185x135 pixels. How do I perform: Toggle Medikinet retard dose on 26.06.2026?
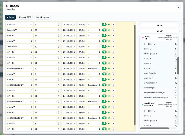[104, 68]
